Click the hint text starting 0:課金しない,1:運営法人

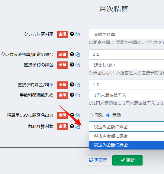point(126,73)
